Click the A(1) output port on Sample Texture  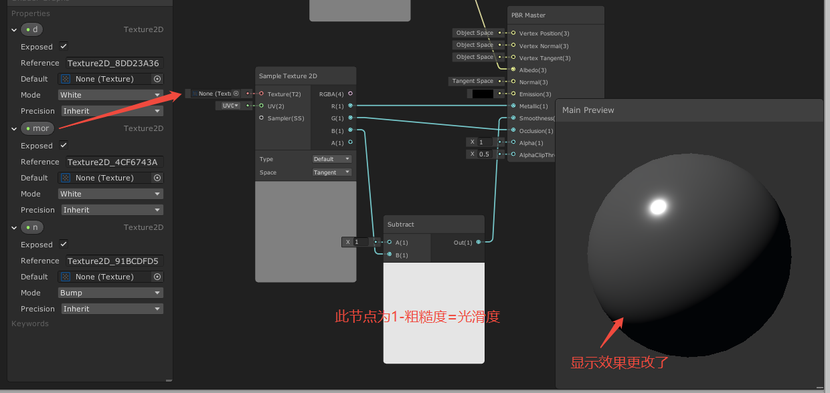pyautogui.click(x=350, y=142)
